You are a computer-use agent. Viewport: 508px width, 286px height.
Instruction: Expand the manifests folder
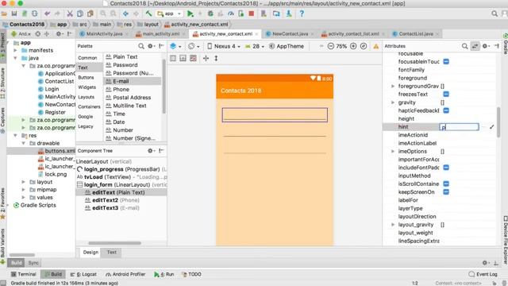coord(15,50)
